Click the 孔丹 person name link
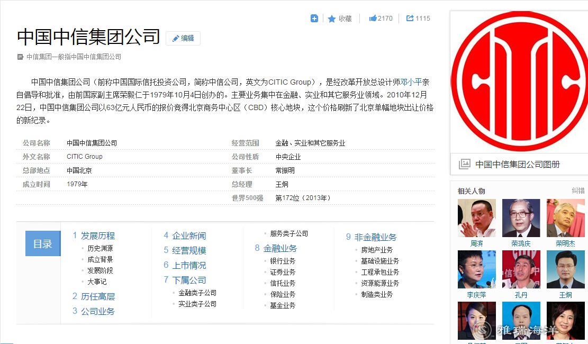The image size is (588, 344). [x=521, y=295]
